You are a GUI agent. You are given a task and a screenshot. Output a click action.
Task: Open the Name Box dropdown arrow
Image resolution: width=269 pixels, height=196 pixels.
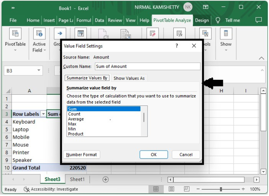[x=39, y=70]
